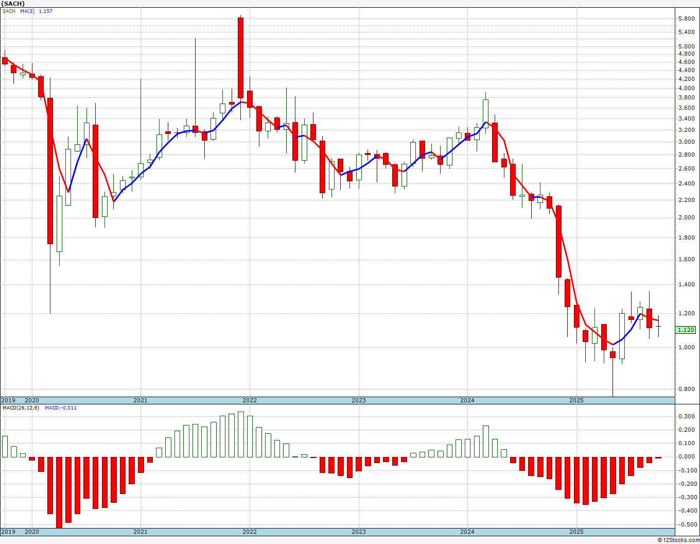
Task: Select the 1.600 price axis label
Action: tap(687, 260)
